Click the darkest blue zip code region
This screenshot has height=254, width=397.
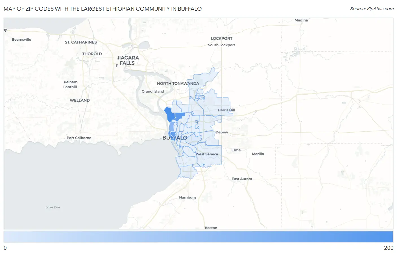click(x=169, y=114)
